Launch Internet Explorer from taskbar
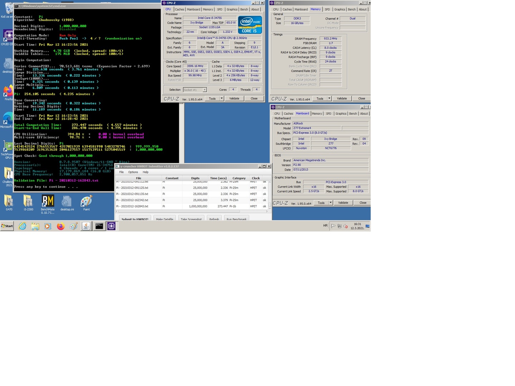The width and height of the screenshot is (515, 386). 22,226
